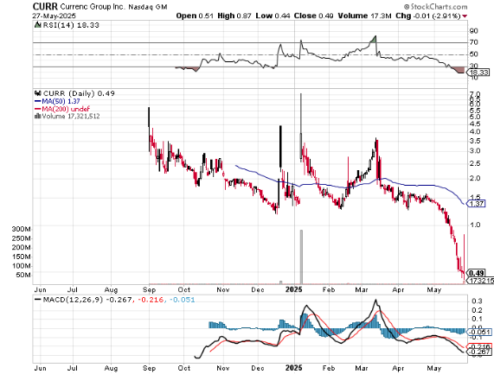Click the MACD signal -0.216 value tag

point(479,346)
